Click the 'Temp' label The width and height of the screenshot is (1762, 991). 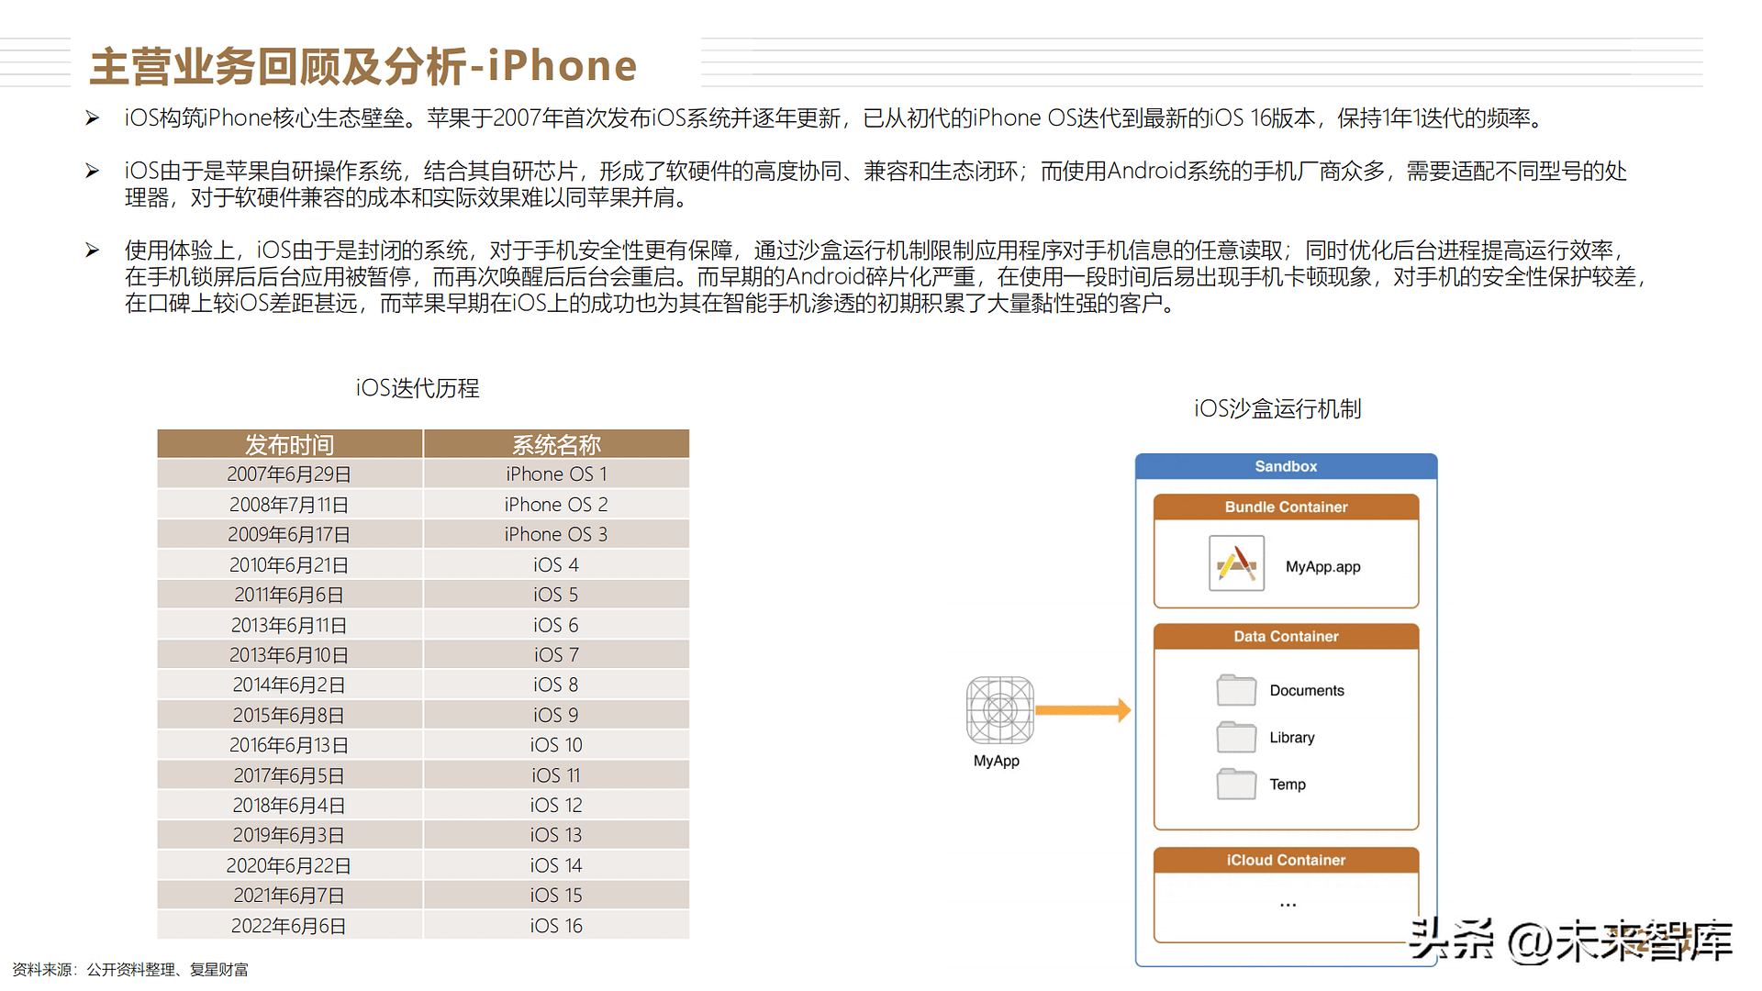coord(1288,784)
